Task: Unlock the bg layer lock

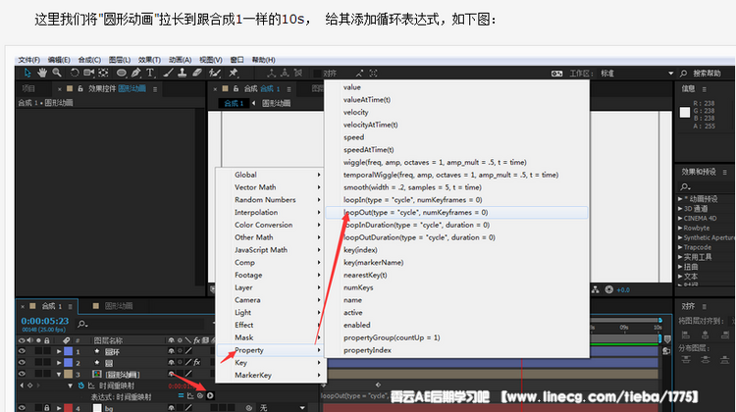Action: pos(47,408)
